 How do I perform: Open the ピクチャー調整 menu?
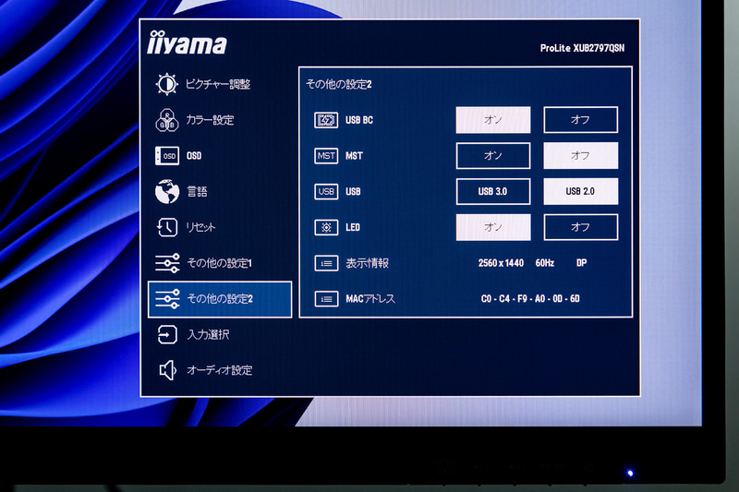pos(220,84)
